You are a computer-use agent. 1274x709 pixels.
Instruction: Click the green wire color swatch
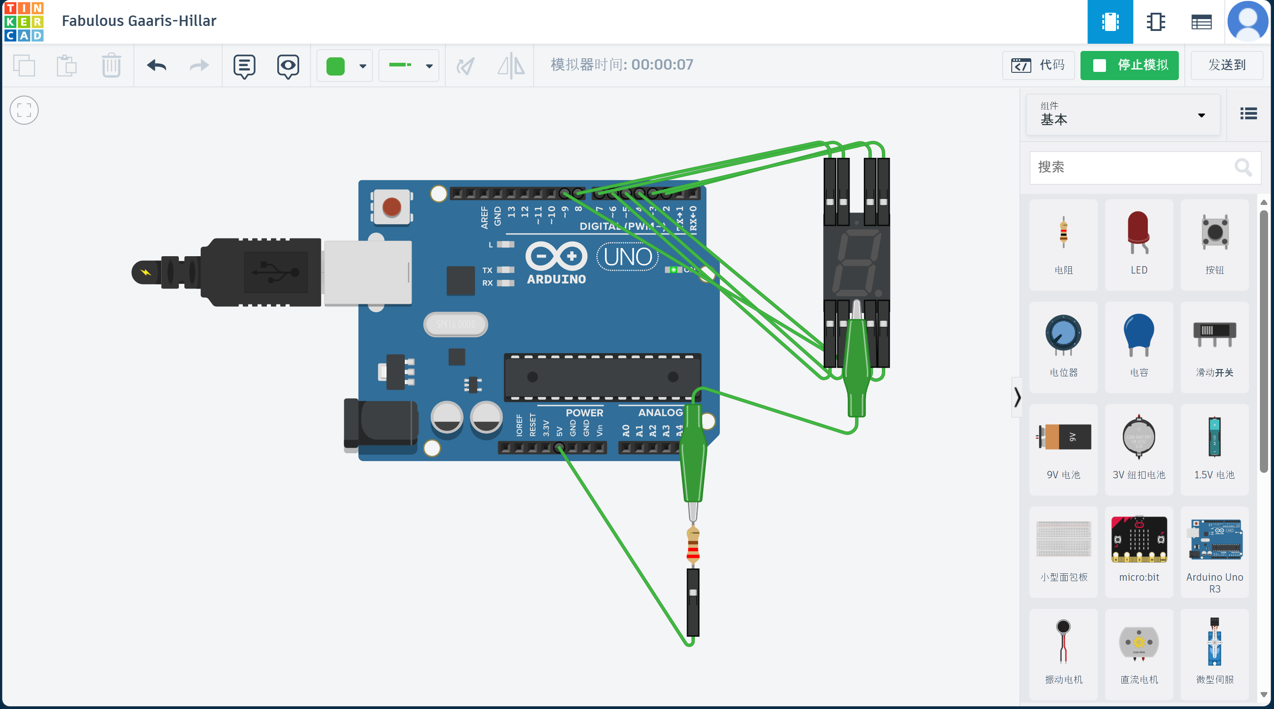335,66
